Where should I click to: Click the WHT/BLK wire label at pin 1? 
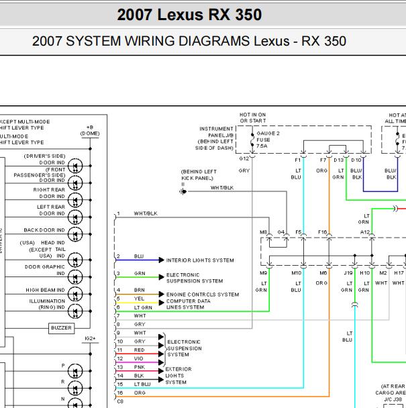[146, 213]
